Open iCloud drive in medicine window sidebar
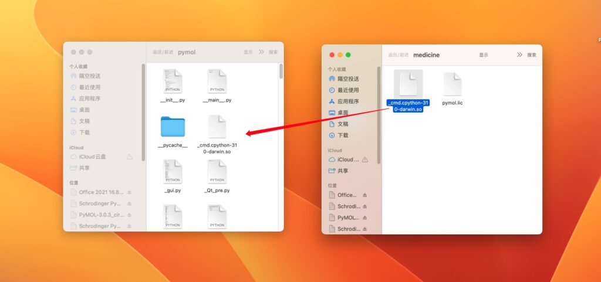Screen dimensions: 601x282 pyautogui.click(x=344, y=159)
